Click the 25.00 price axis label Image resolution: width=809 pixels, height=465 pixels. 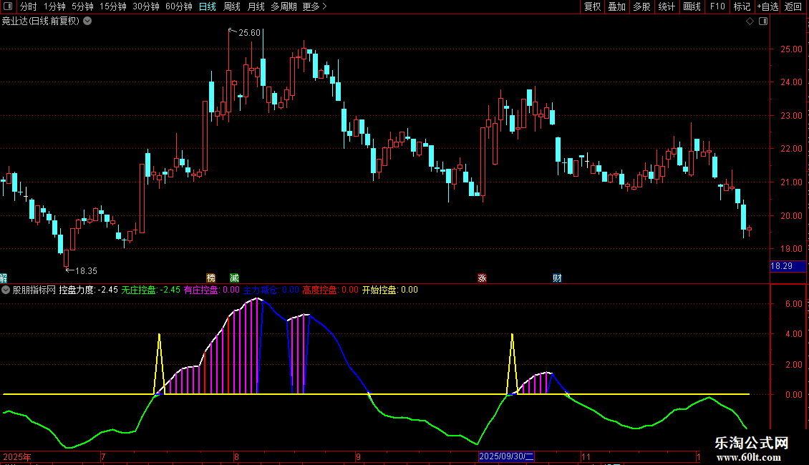[x=791, y=49]
